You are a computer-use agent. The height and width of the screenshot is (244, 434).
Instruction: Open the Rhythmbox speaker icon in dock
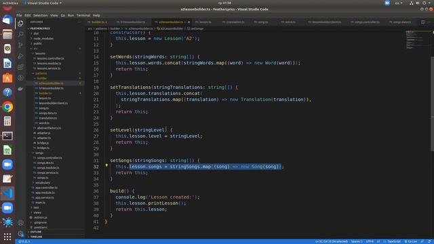click(7, 49)
